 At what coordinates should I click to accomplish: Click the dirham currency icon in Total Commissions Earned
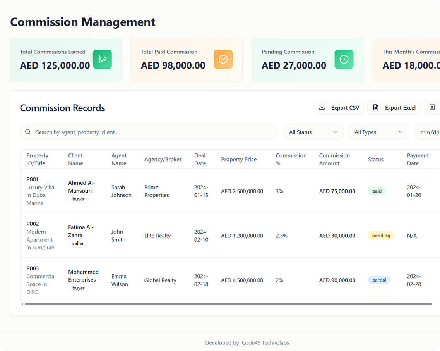[x=102, y=59]
